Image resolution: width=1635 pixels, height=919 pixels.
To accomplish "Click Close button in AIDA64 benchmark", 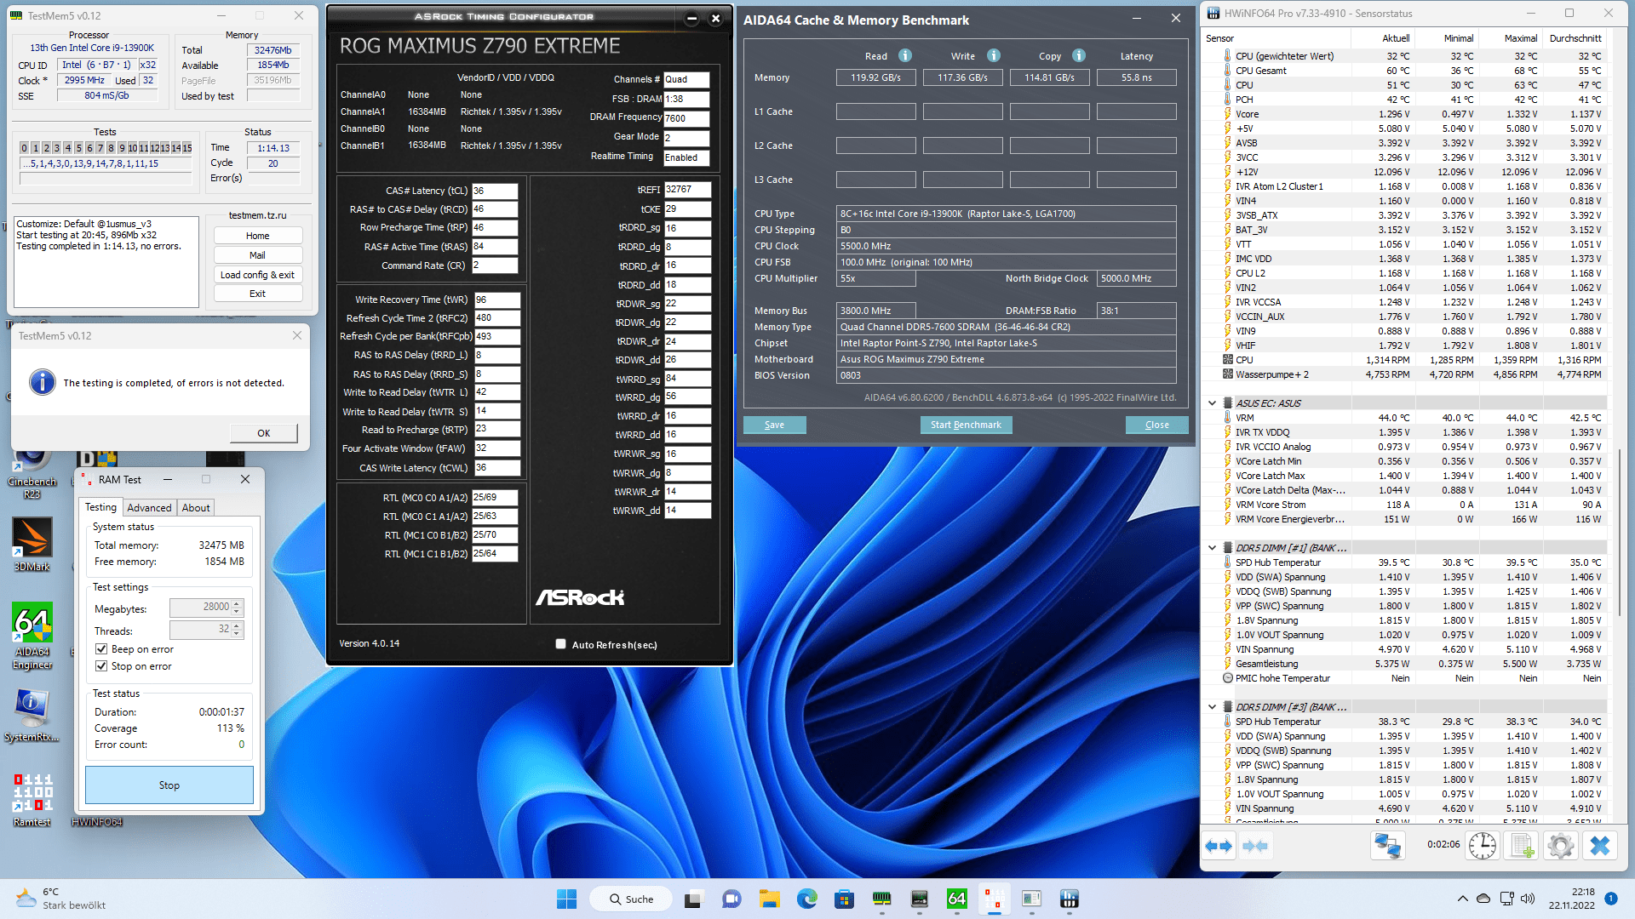I will pos(1156,425).
